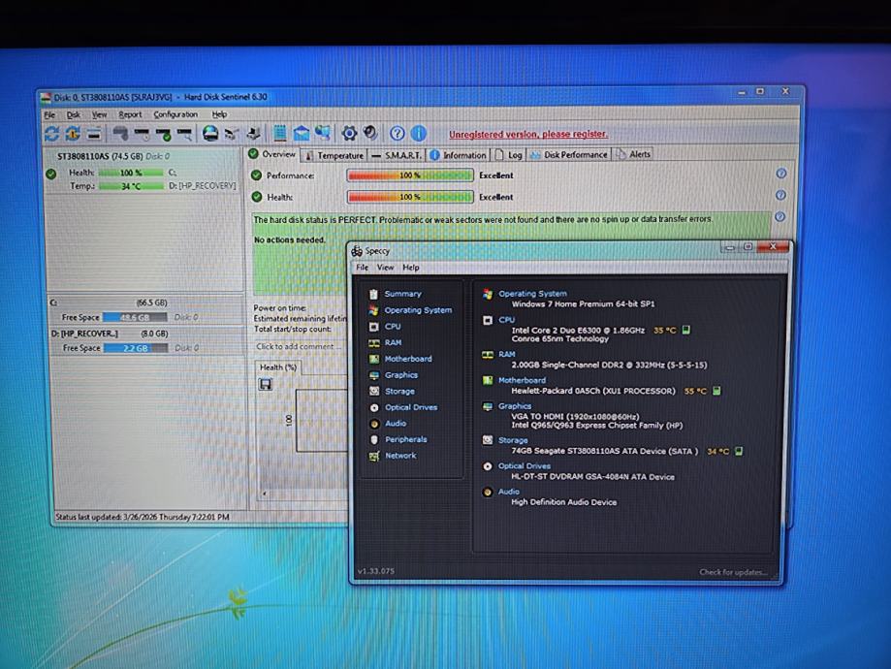Click the 'Click to add comment' field
The height and width of the screenshot is (669, 891).
coord(300,347)
